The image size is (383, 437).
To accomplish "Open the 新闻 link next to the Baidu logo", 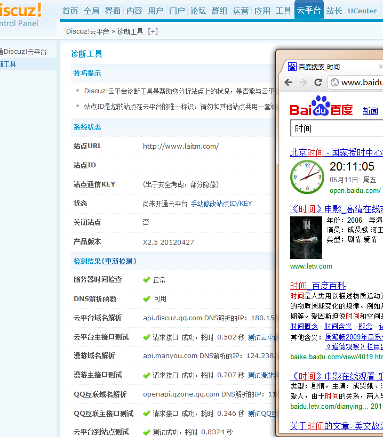I will (x=370, y=111).
